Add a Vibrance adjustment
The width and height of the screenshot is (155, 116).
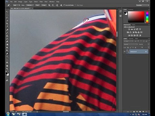tap(140, 29)
